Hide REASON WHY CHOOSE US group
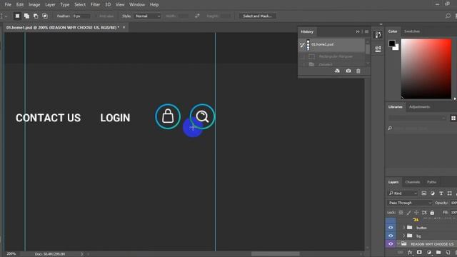Viewport: 457px width, 257px height. coord(391,244)
